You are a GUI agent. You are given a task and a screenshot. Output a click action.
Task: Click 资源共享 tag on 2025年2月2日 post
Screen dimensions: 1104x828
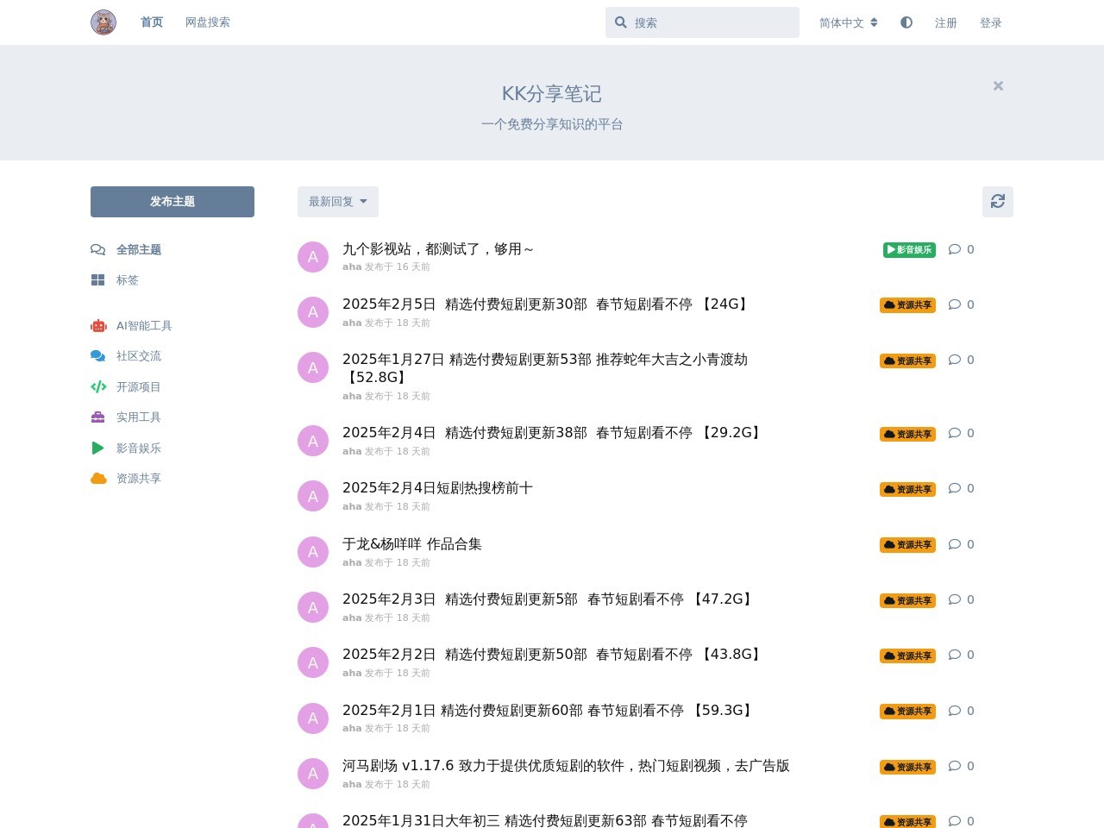click(x=907, y=655)
